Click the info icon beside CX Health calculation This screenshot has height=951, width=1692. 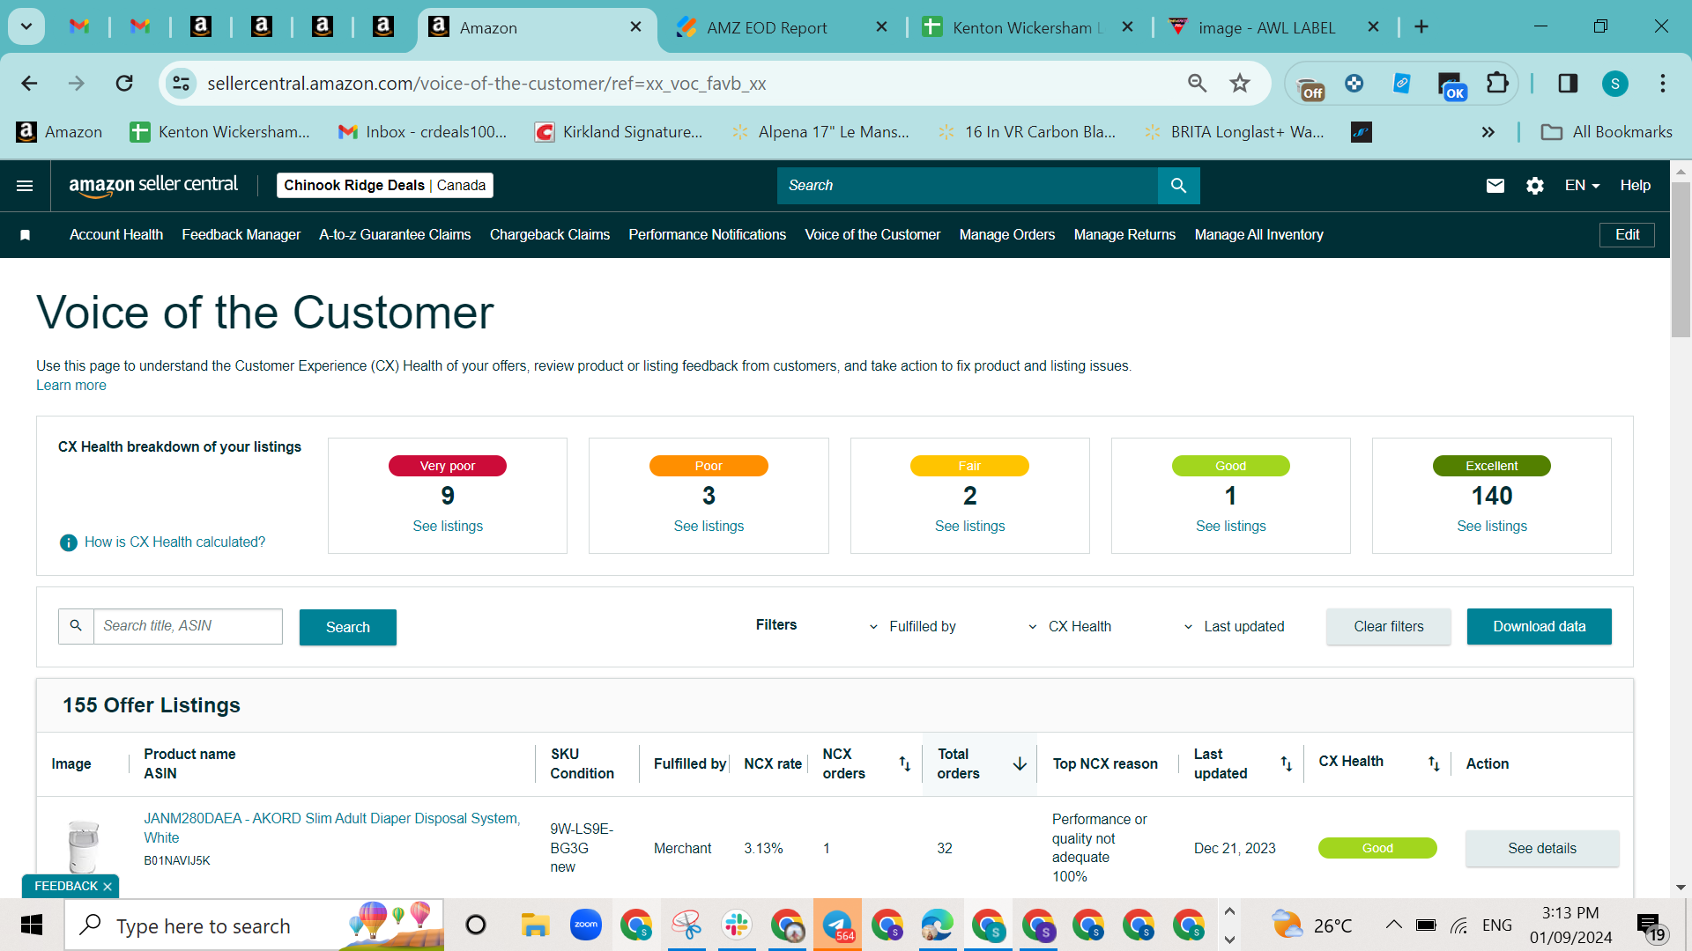(68, 542)
